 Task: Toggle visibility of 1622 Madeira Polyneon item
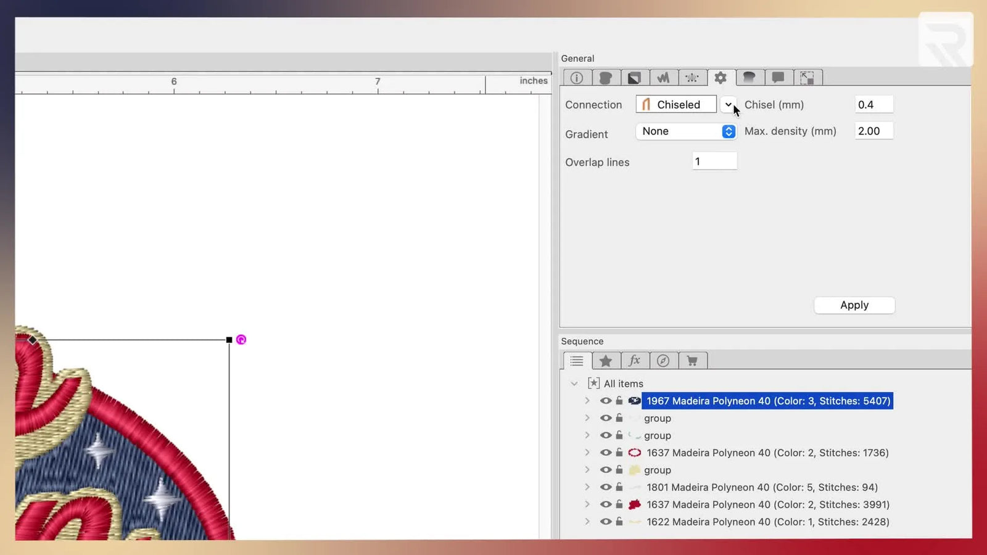(x=606, y=522)
